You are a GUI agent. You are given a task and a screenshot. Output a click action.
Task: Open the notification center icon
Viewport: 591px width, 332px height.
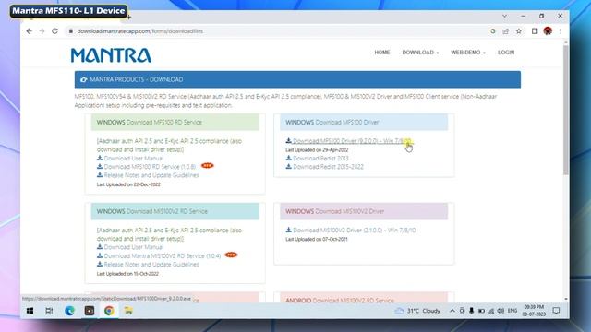coord(556,311)
